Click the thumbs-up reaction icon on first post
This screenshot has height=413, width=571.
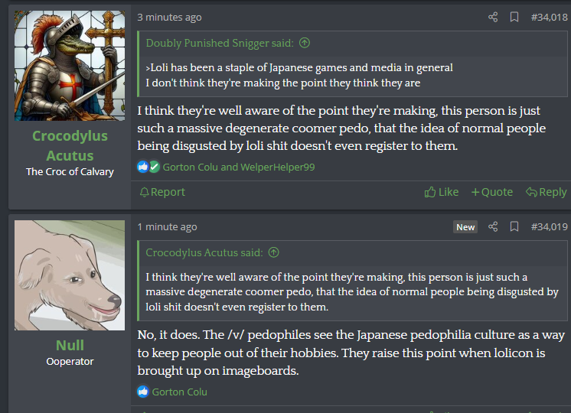coord(142,167)
